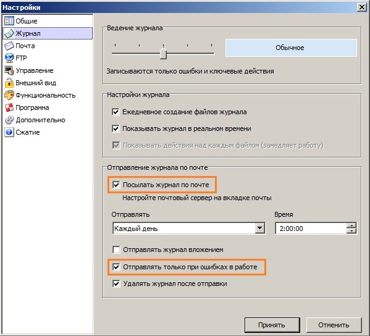The width and height of the screenshot is (370, 336).
Task: Increase time with the spinner up arrow
Action: (351, 225)
